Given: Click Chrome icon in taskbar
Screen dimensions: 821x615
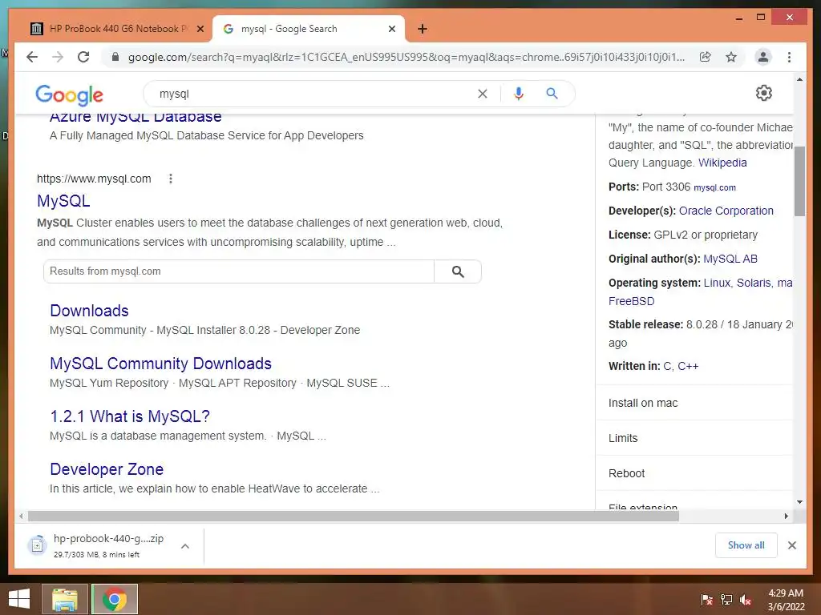Looking at the screenshot, I should coord(115,599).
